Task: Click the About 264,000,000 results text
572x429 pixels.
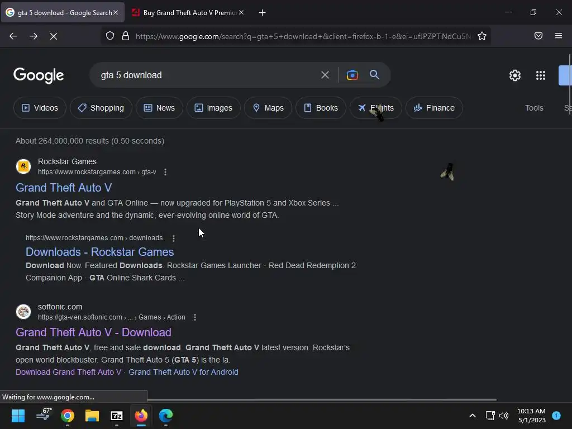Action: [x=90, y=141]
